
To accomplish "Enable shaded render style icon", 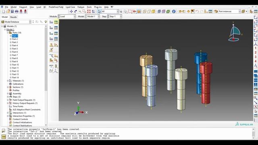I will 153,11.
